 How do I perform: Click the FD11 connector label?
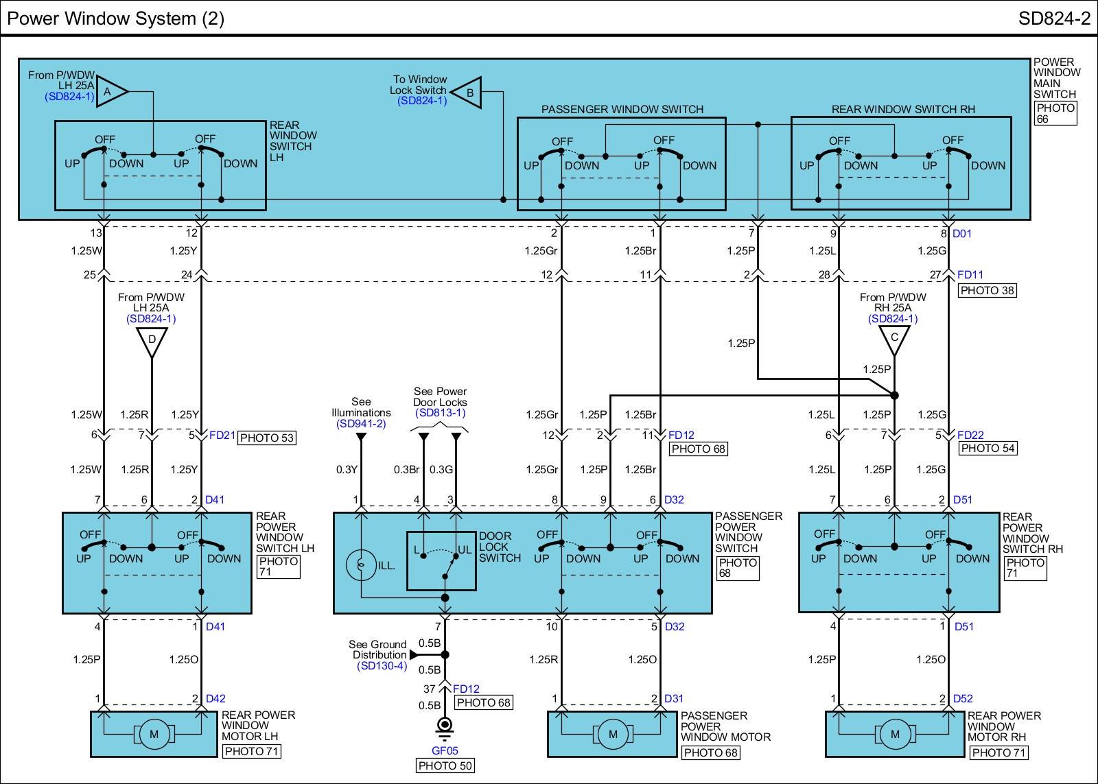pos(970,274)
